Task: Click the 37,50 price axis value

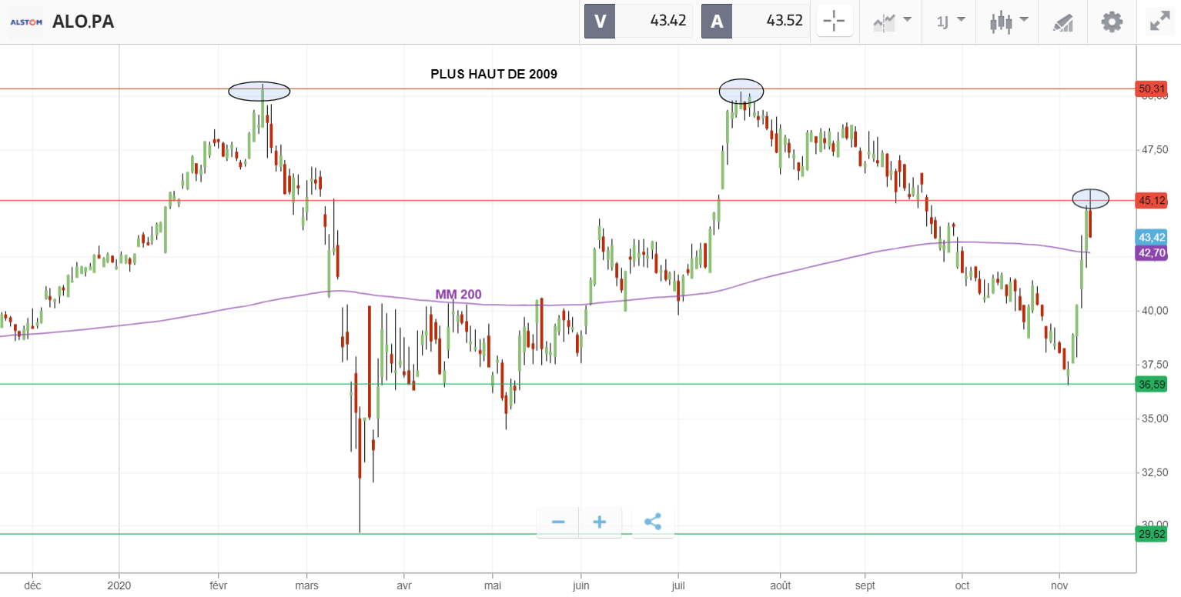Action: point(1153,364)
